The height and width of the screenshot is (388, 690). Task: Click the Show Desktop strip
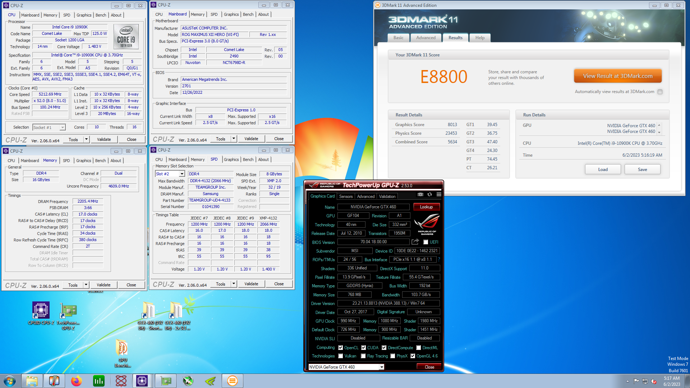click(x=687, y=381)
